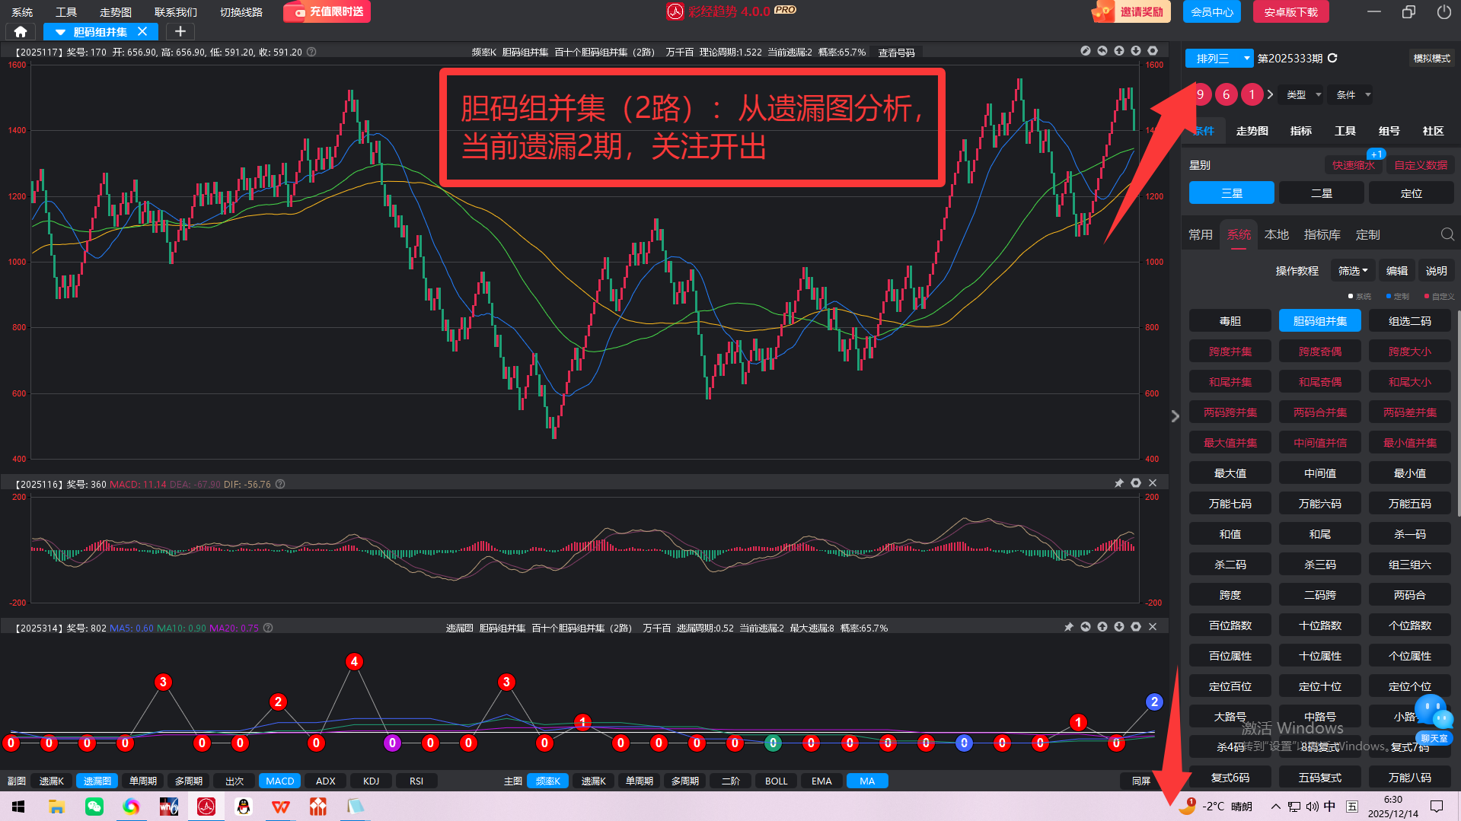Enable BOLL on the main chart
Screen dimensions: 1461x821
(776, 781)
